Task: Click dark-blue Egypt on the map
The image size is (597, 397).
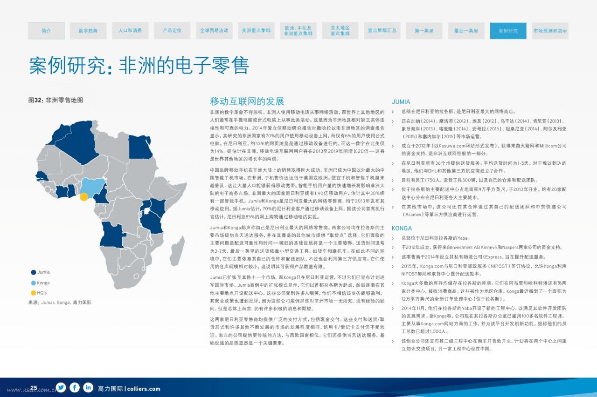Action: [140, 147]
